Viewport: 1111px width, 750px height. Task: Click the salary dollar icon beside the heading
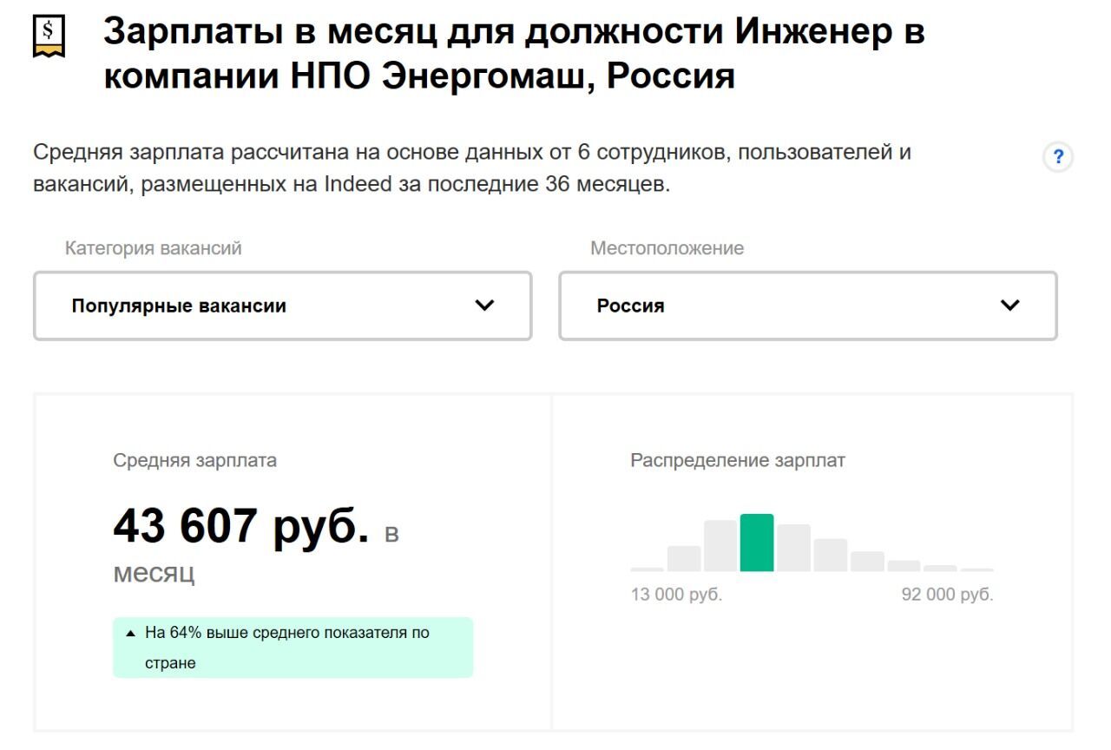coord(49,36)
